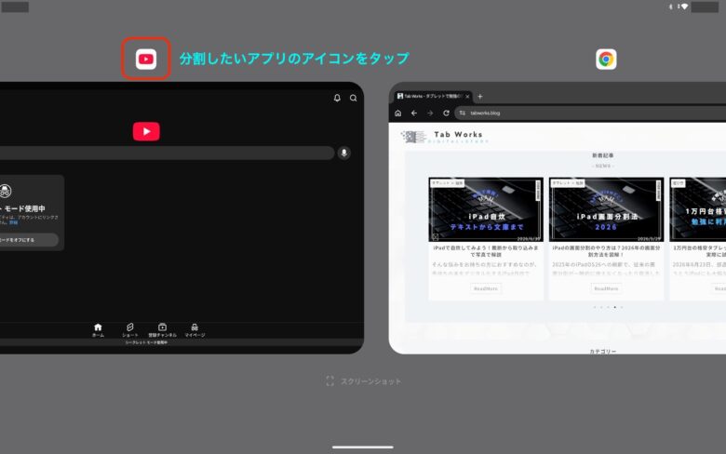Go forward in Chrome
This screenshot has width=726, height=454.
pyautogui.click(x=430, y=113)
